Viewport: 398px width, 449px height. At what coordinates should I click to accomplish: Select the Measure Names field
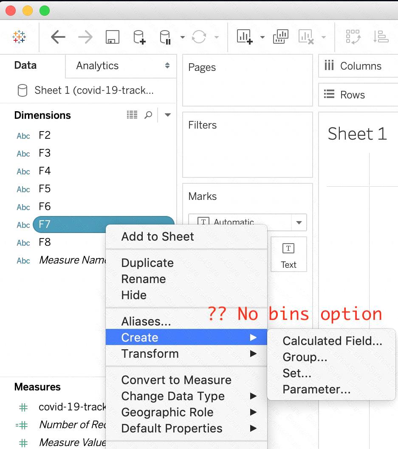(73, 260)
